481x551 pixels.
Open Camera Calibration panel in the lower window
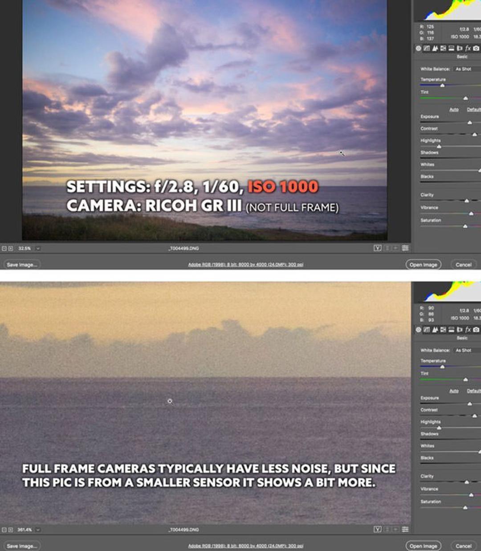point(476,330)
